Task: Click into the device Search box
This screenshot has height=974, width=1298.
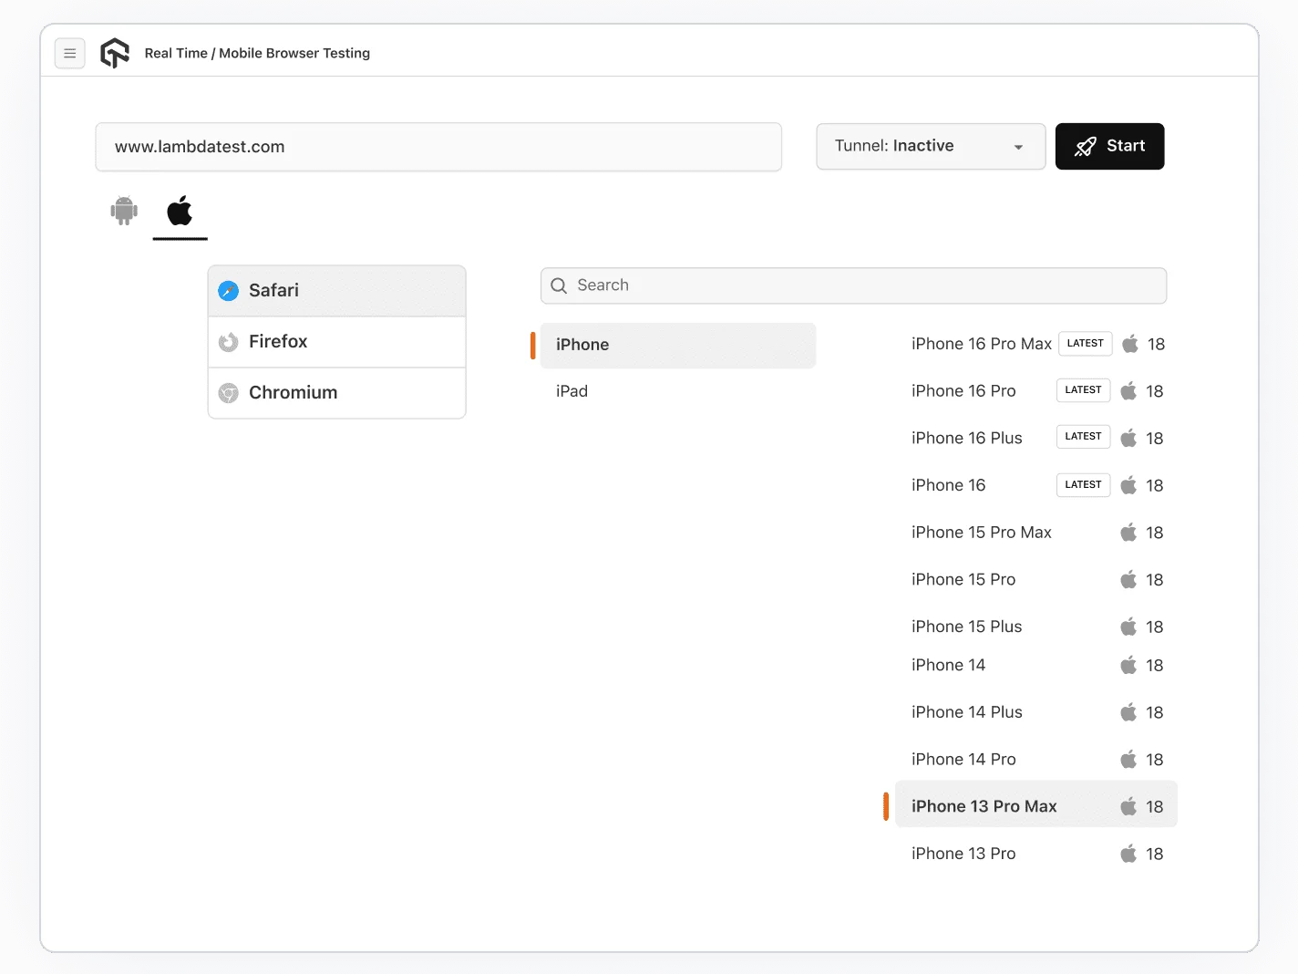Action: 853,285
